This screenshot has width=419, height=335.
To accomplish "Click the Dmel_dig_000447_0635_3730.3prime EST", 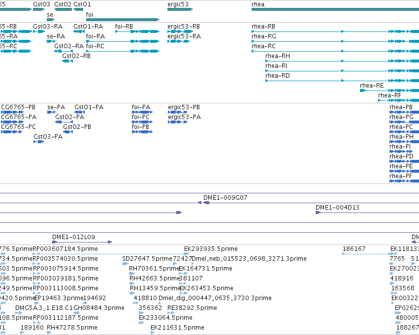I will 160,303.
